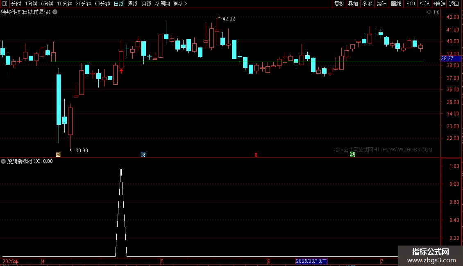The width and height of the screenshot is (463, 266).
Task: Toggle the split-panel icon in chart header
Action: [437, 12]
